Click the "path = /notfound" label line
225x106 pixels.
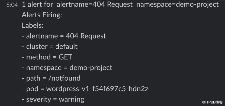pos(51,78)
